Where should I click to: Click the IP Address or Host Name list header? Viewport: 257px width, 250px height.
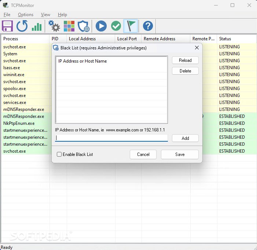(82, 61)
